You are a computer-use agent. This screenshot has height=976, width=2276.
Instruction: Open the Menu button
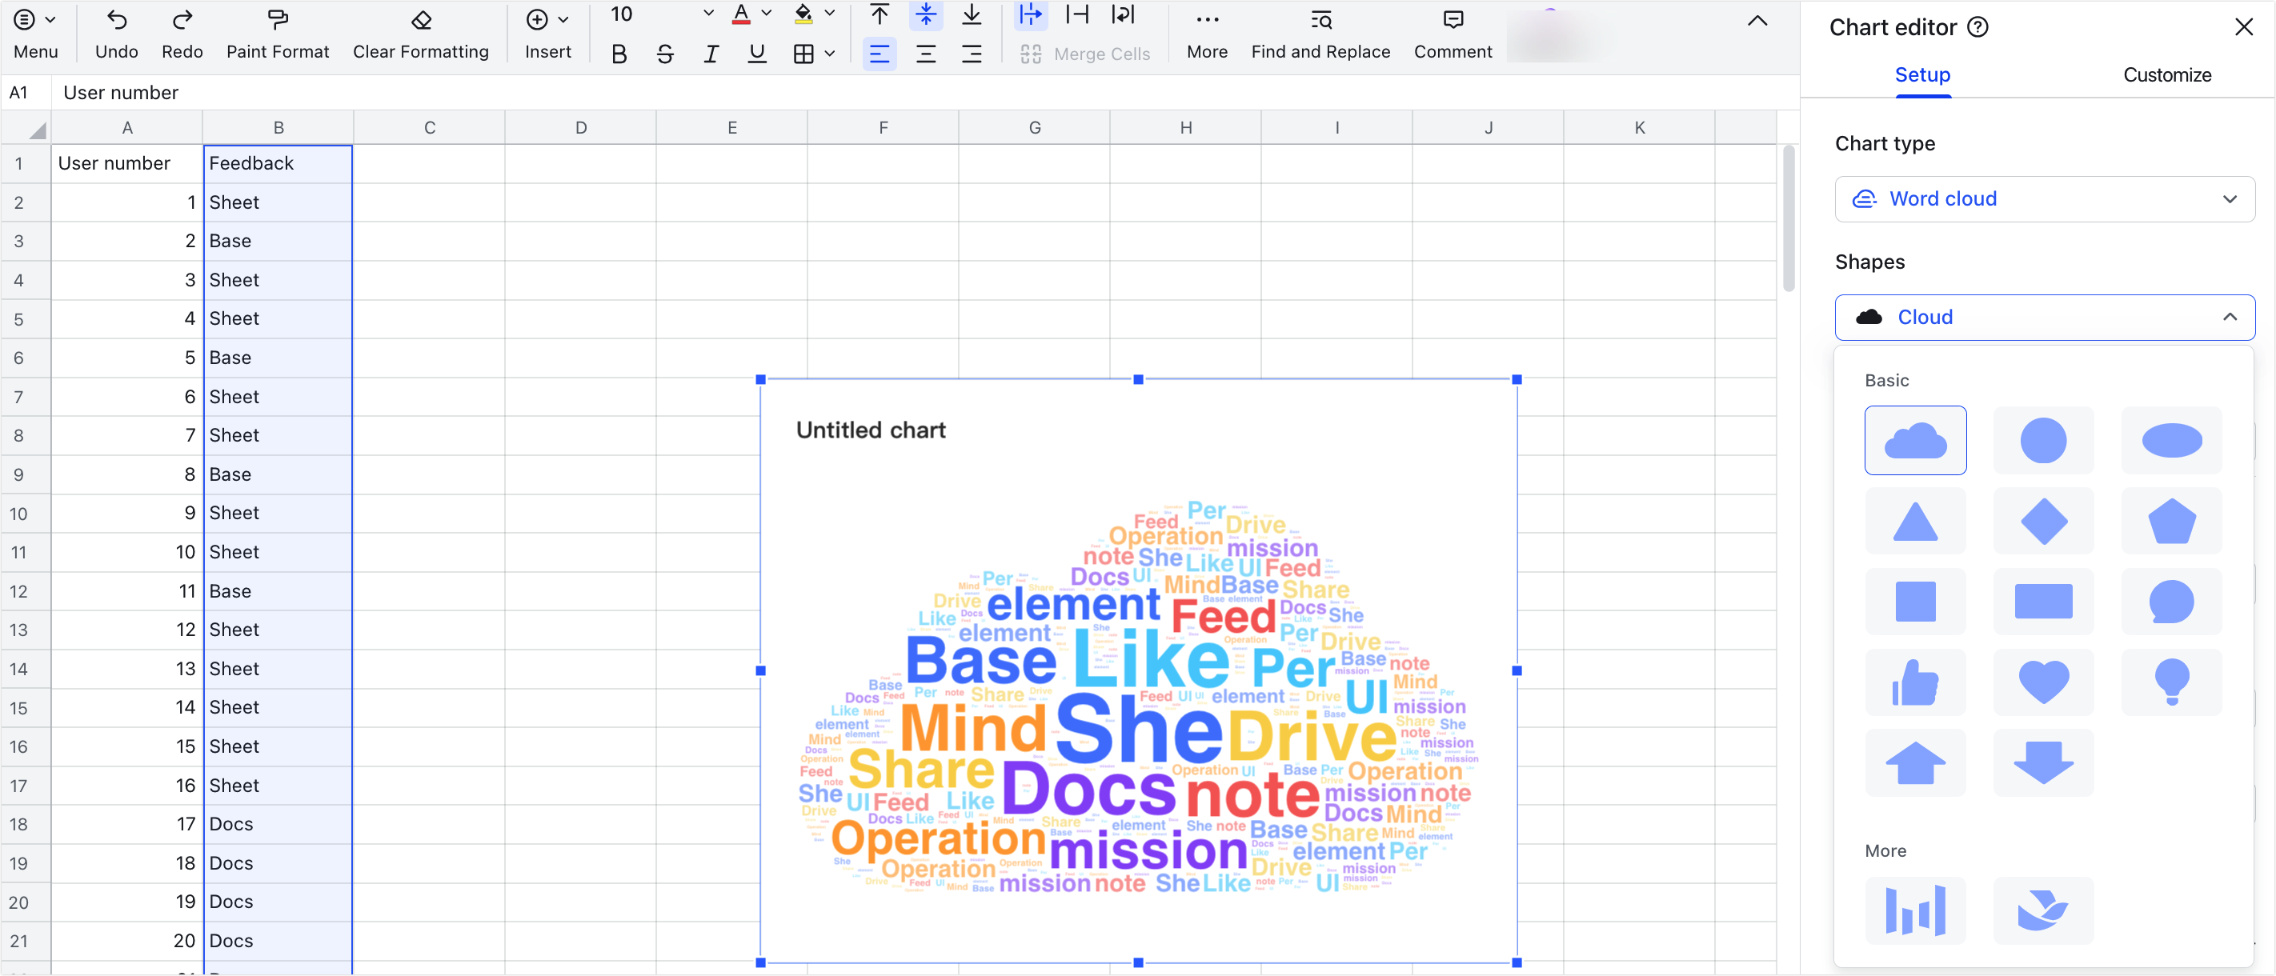point(35,34)
